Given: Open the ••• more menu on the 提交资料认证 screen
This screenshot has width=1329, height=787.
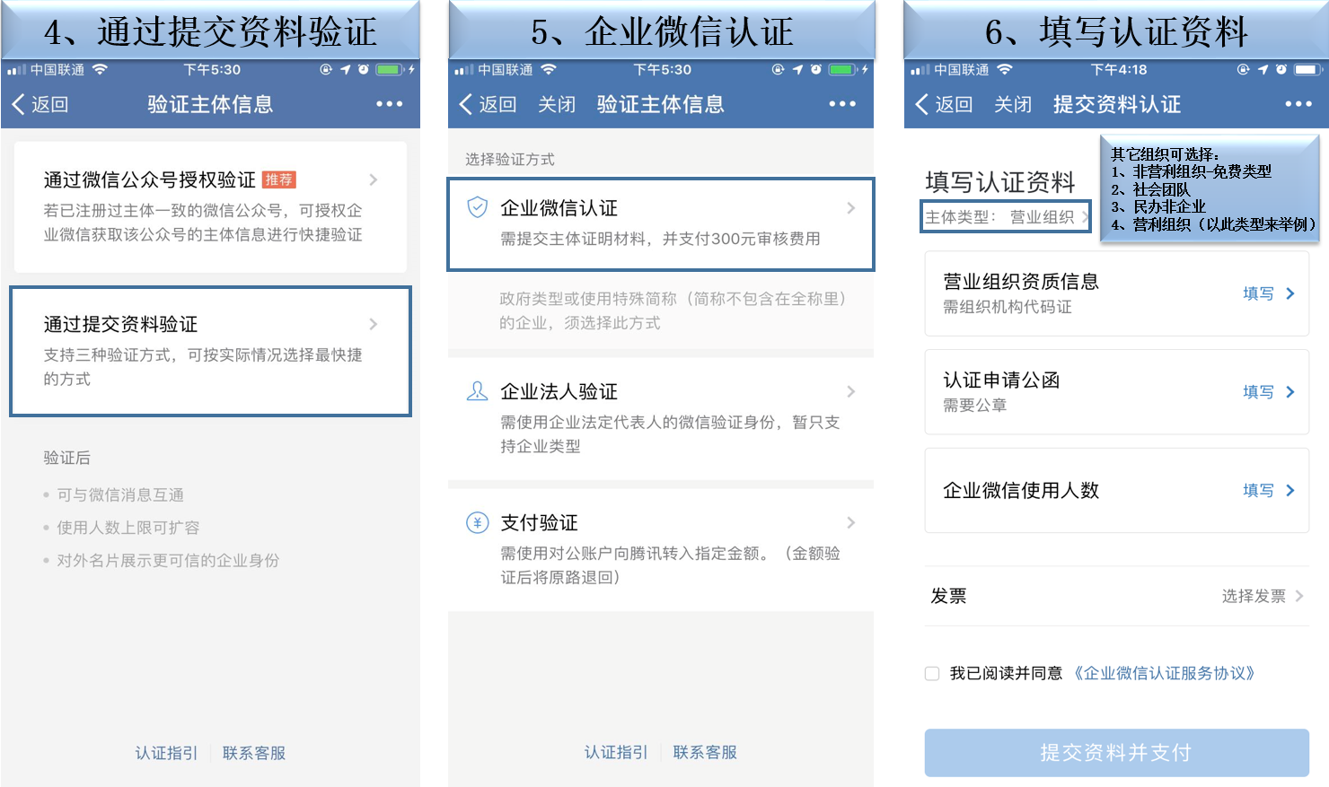Looking at the screenshot, I should coord(1298,104).
